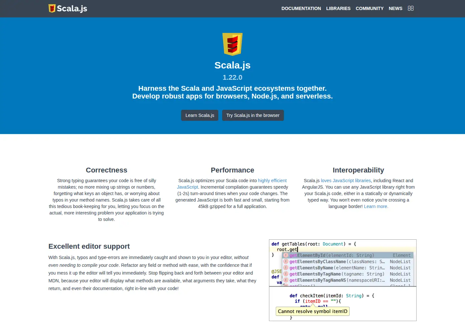
Task: Click the large Scala.js shield logo
Action: point(232,44)
